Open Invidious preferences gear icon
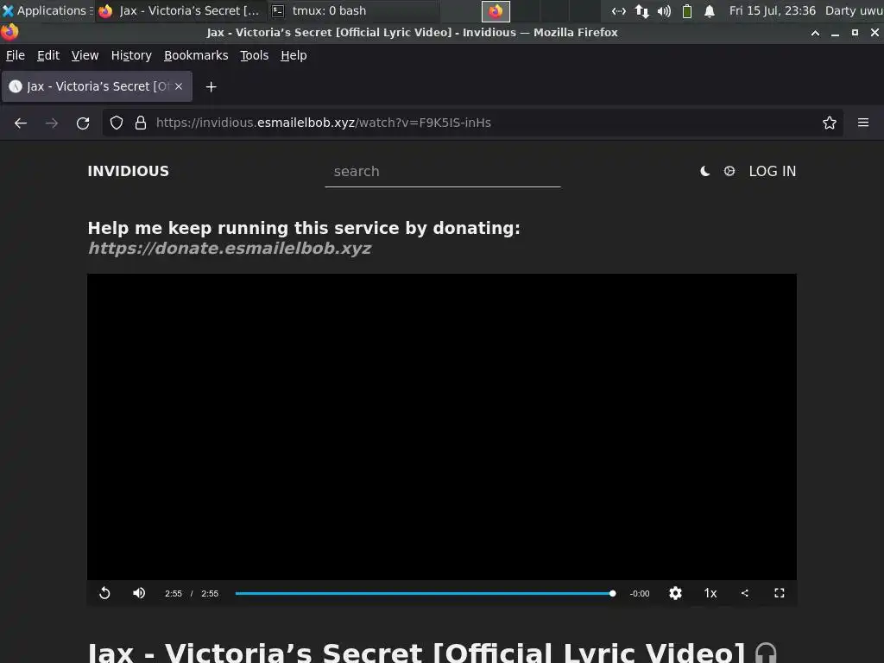 coord(729,172)
